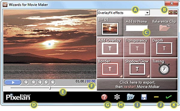Expand the OverlayFX effects dropdown arrow
This screenshot has height=111, width=180.
click(x=147, y=13)
